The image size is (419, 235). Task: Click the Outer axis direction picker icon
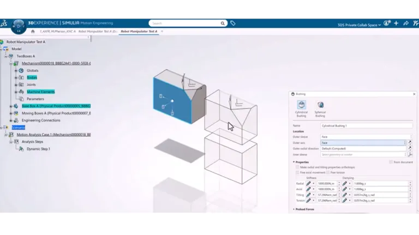410,143
